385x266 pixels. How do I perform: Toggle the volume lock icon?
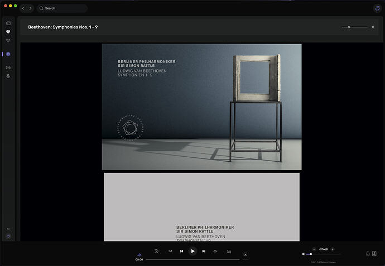[368, 254]
